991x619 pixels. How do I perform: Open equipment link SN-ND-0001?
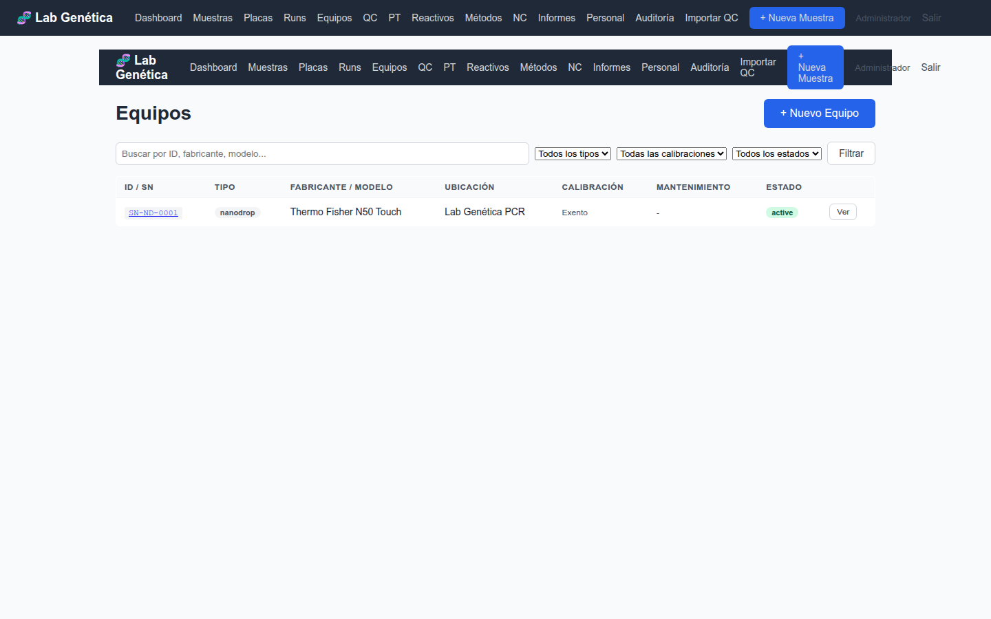[x=153, y=213]
